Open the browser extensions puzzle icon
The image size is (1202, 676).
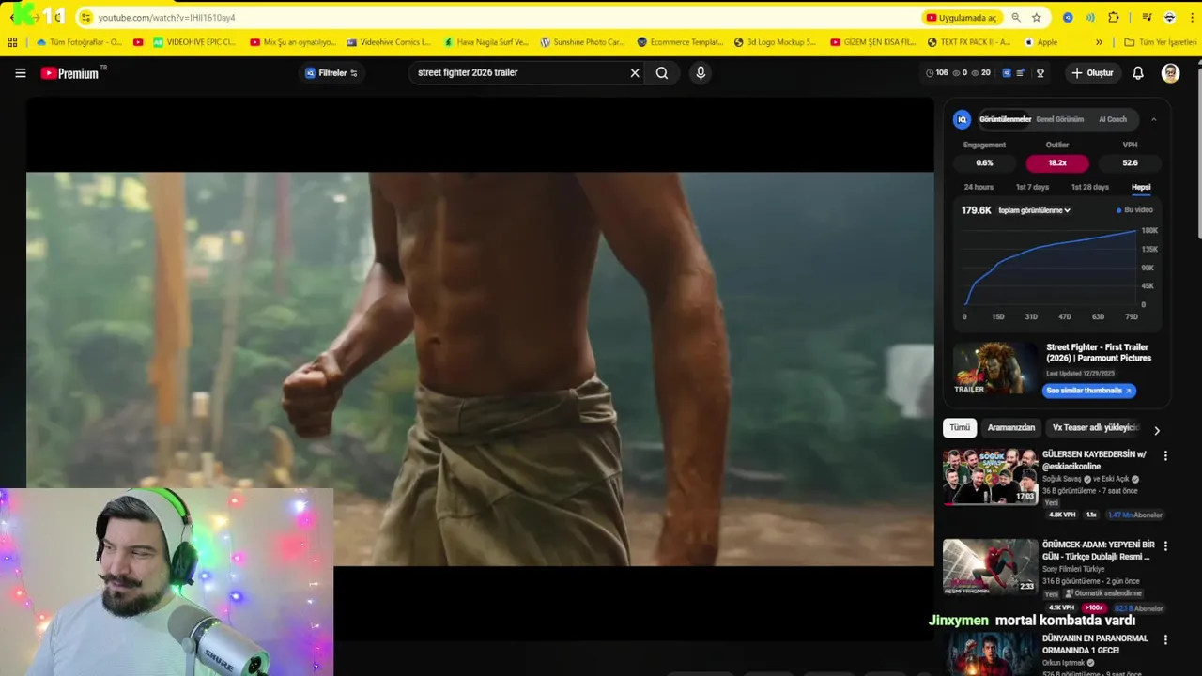point(1114,17)
